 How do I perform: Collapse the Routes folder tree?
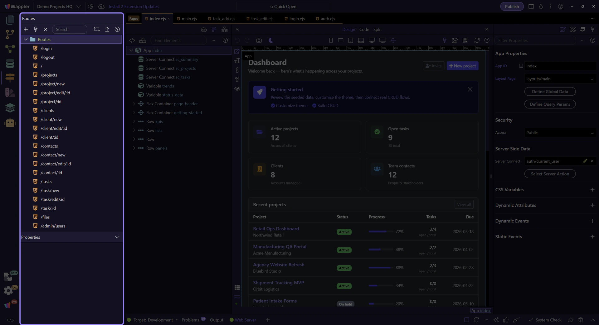pos(26,40)
